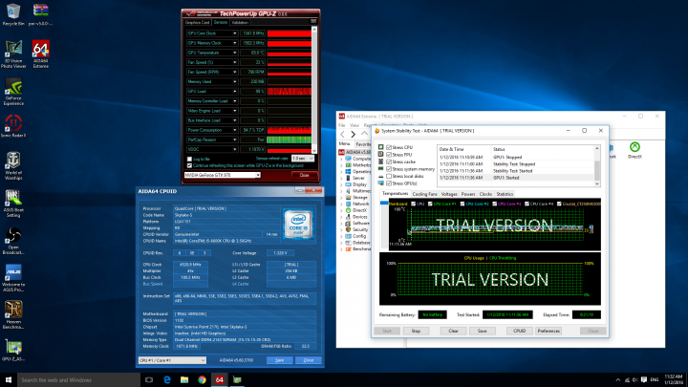688x387 pixels.
Task: Open the Sensor refresh rate dropdown
Action: [x=303, y=159]
